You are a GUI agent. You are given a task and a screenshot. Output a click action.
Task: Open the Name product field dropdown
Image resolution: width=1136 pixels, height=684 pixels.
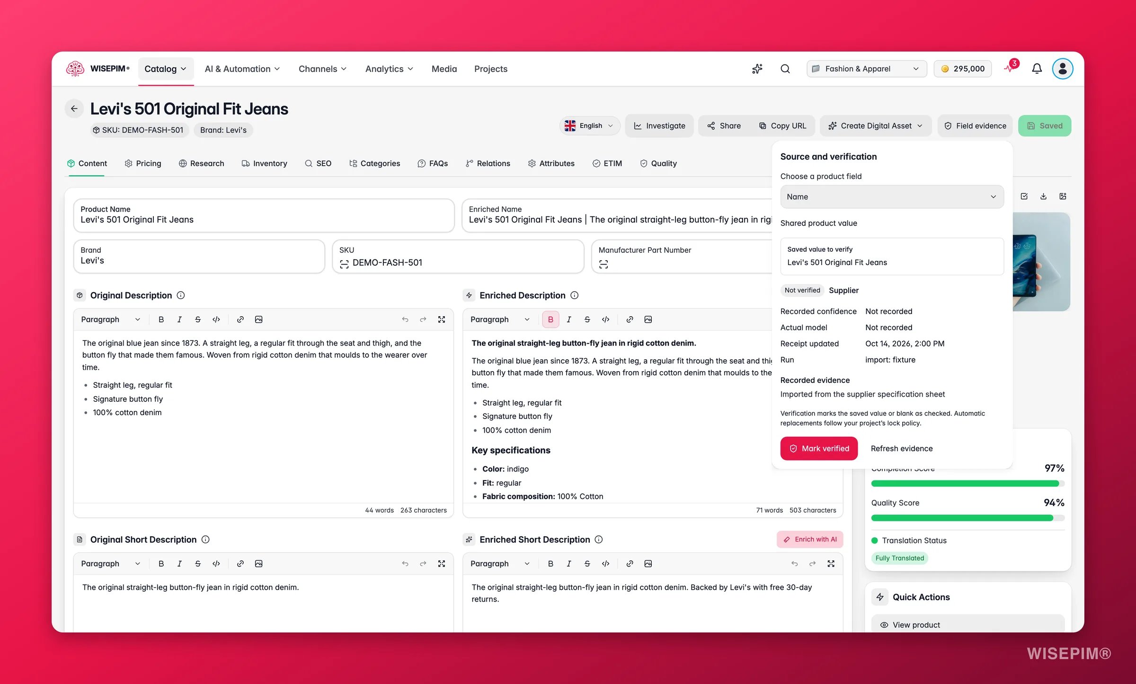892,197
